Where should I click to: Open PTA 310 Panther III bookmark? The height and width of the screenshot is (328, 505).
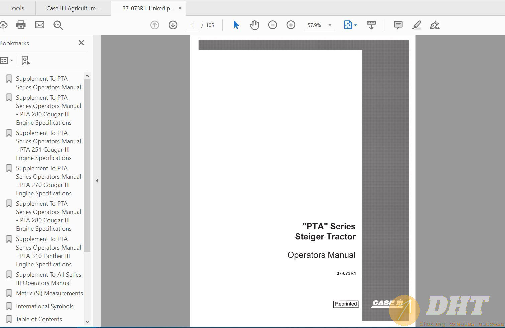click(x=48, y=252)
